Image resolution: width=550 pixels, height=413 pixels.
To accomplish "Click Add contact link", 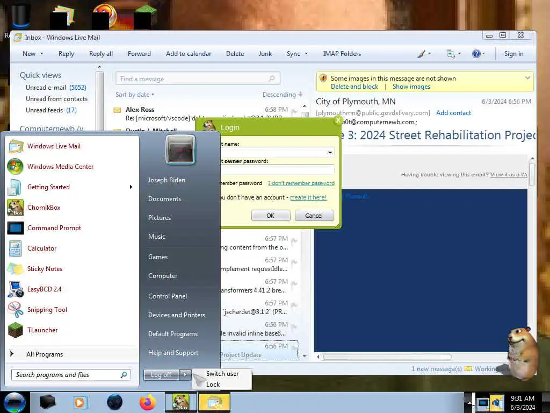I will tap(453, 113).
